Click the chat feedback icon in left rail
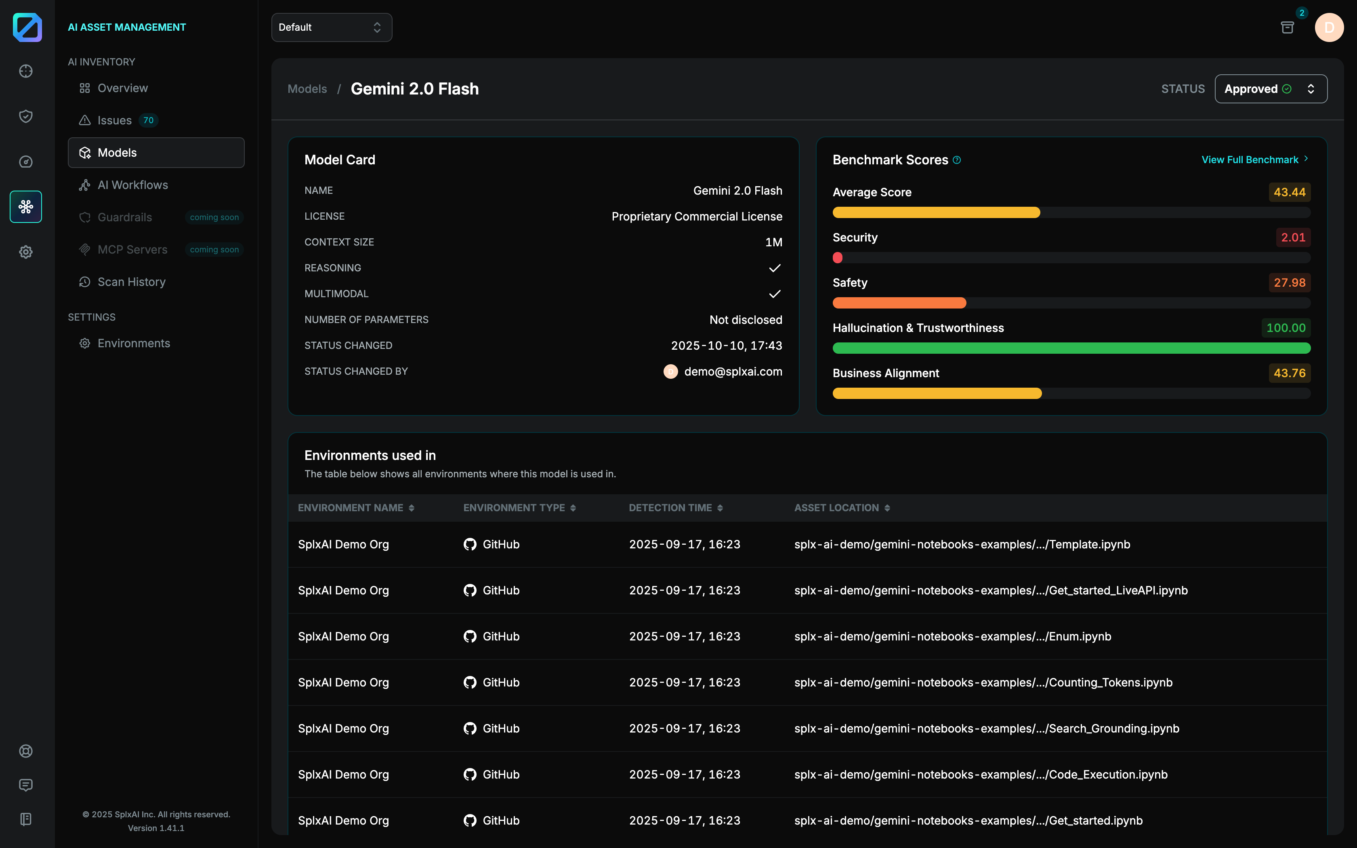The height and width of the screenshot is (848, 1357). pyautogui.click(x=26, y=785)
